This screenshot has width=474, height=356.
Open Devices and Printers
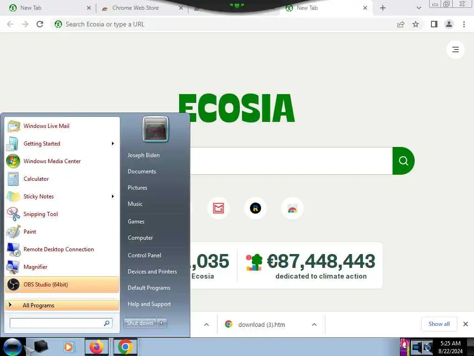pos(152,272)
